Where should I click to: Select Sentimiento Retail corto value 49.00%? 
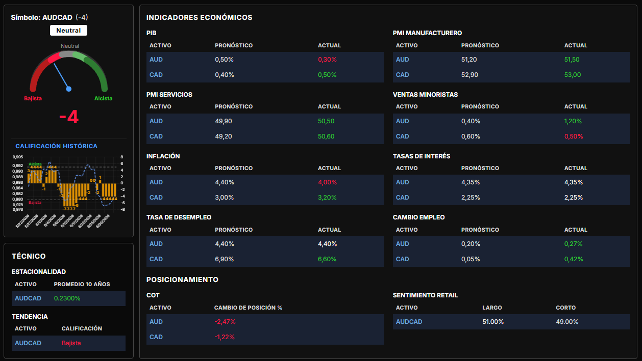tap(567, 322)
